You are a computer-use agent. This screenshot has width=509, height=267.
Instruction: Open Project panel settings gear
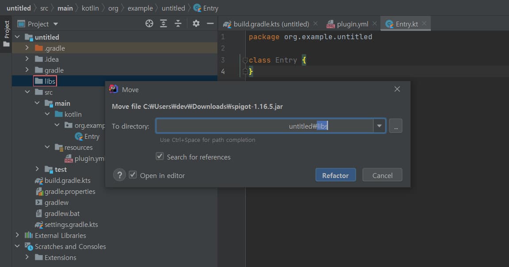click(x=196, y=24)
